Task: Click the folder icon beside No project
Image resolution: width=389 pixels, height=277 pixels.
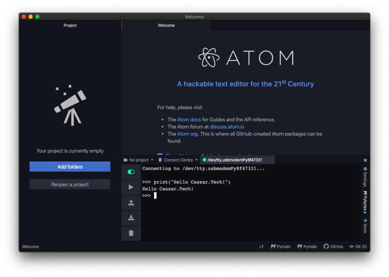Action: 125,160
